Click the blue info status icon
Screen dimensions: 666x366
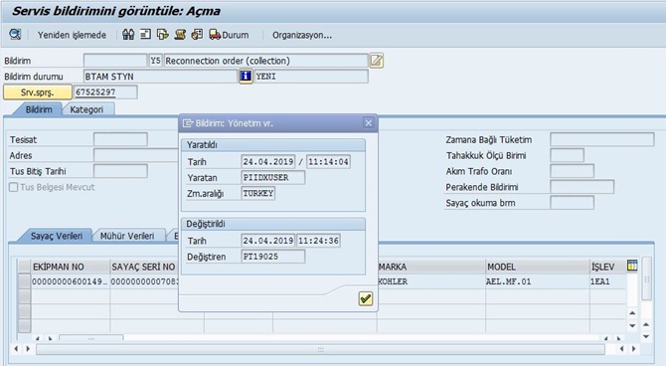pos(246,77)
